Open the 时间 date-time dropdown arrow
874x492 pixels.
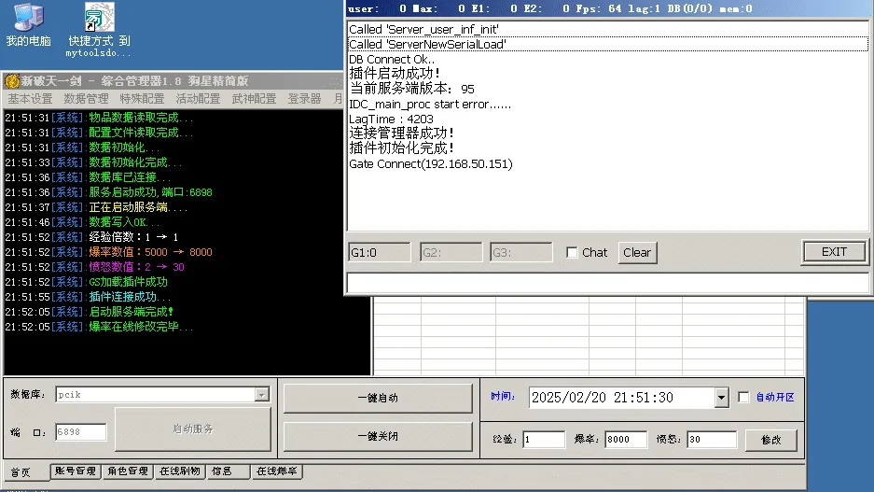click(x=721, y=398)
